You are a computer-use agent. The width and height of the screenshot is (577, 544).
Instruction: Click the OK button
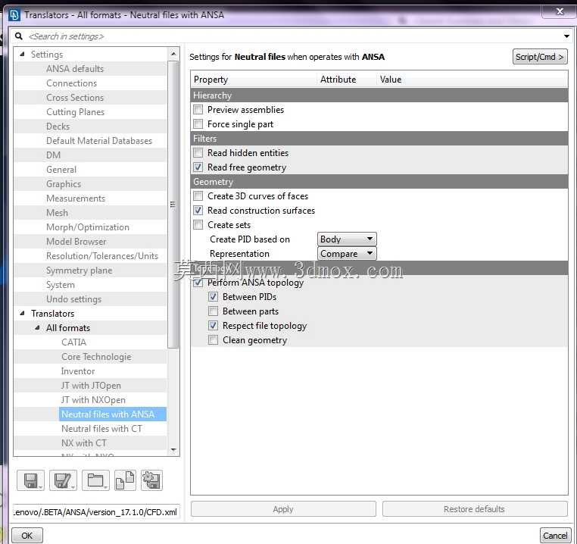[x=27, y=535]
